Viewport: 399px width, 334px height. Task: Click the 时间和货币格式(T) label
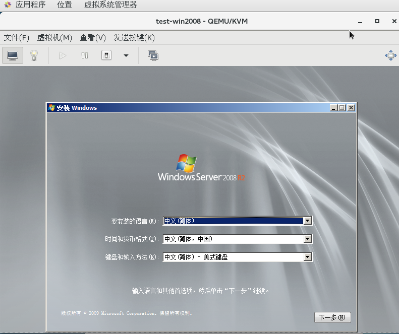click(x=132, y=239)
